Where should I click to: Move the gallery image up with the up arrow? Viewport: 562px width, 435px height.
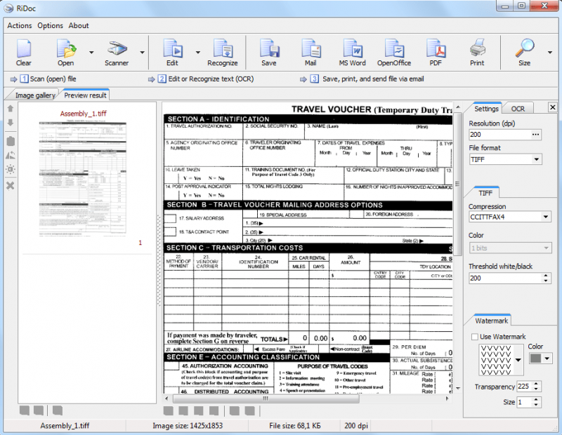pos(11,108)
